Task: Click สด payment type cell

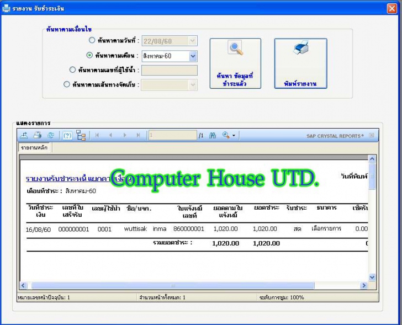Action: click(x=298, y=228)
